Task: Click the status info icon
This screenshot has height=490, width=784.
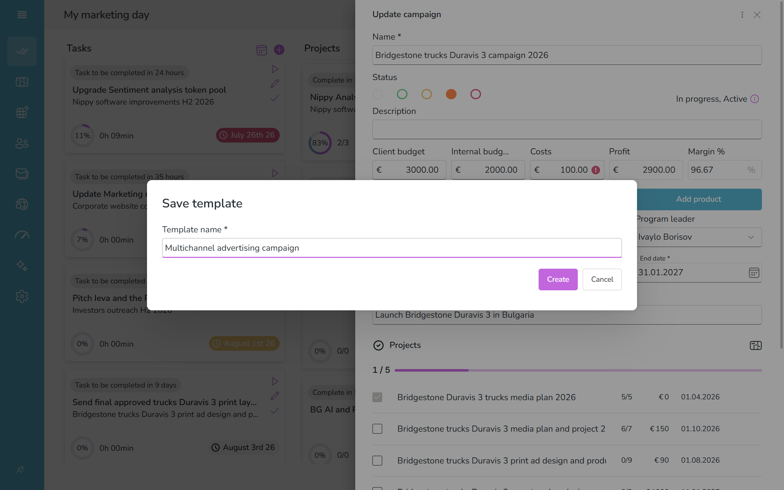Action: [x=755, y=99]
